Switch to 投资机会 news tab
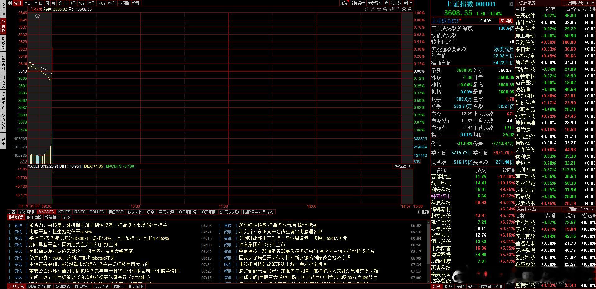 [x=52, y=217]
